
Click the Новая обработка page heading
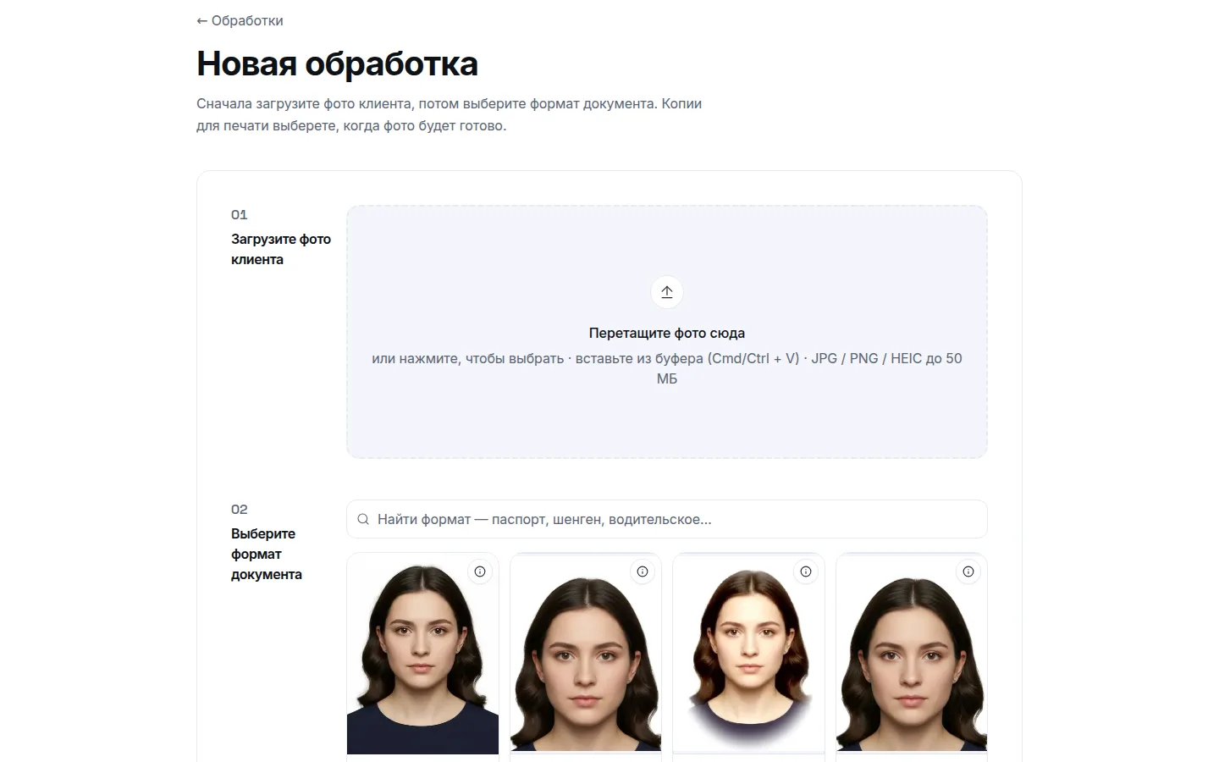pyautogui.click(x=337, y=63)
